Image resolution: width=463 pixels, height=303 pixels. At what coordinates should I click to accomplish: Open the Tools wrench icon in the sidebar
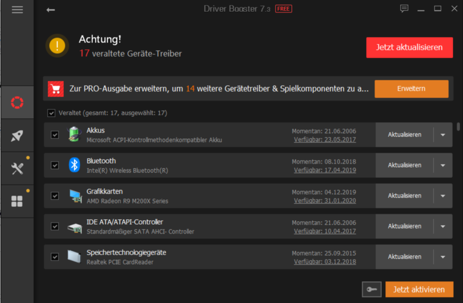tap(17, 168)
